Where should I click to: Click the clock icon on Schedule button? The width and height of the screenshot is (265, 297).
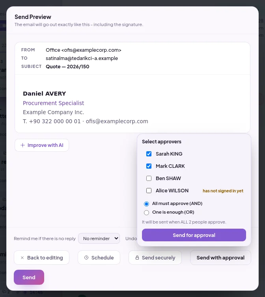pos(86,258)
